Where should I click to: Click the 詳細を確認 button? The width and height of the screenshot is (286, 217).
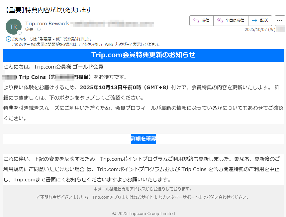click(x=143, y=139)
